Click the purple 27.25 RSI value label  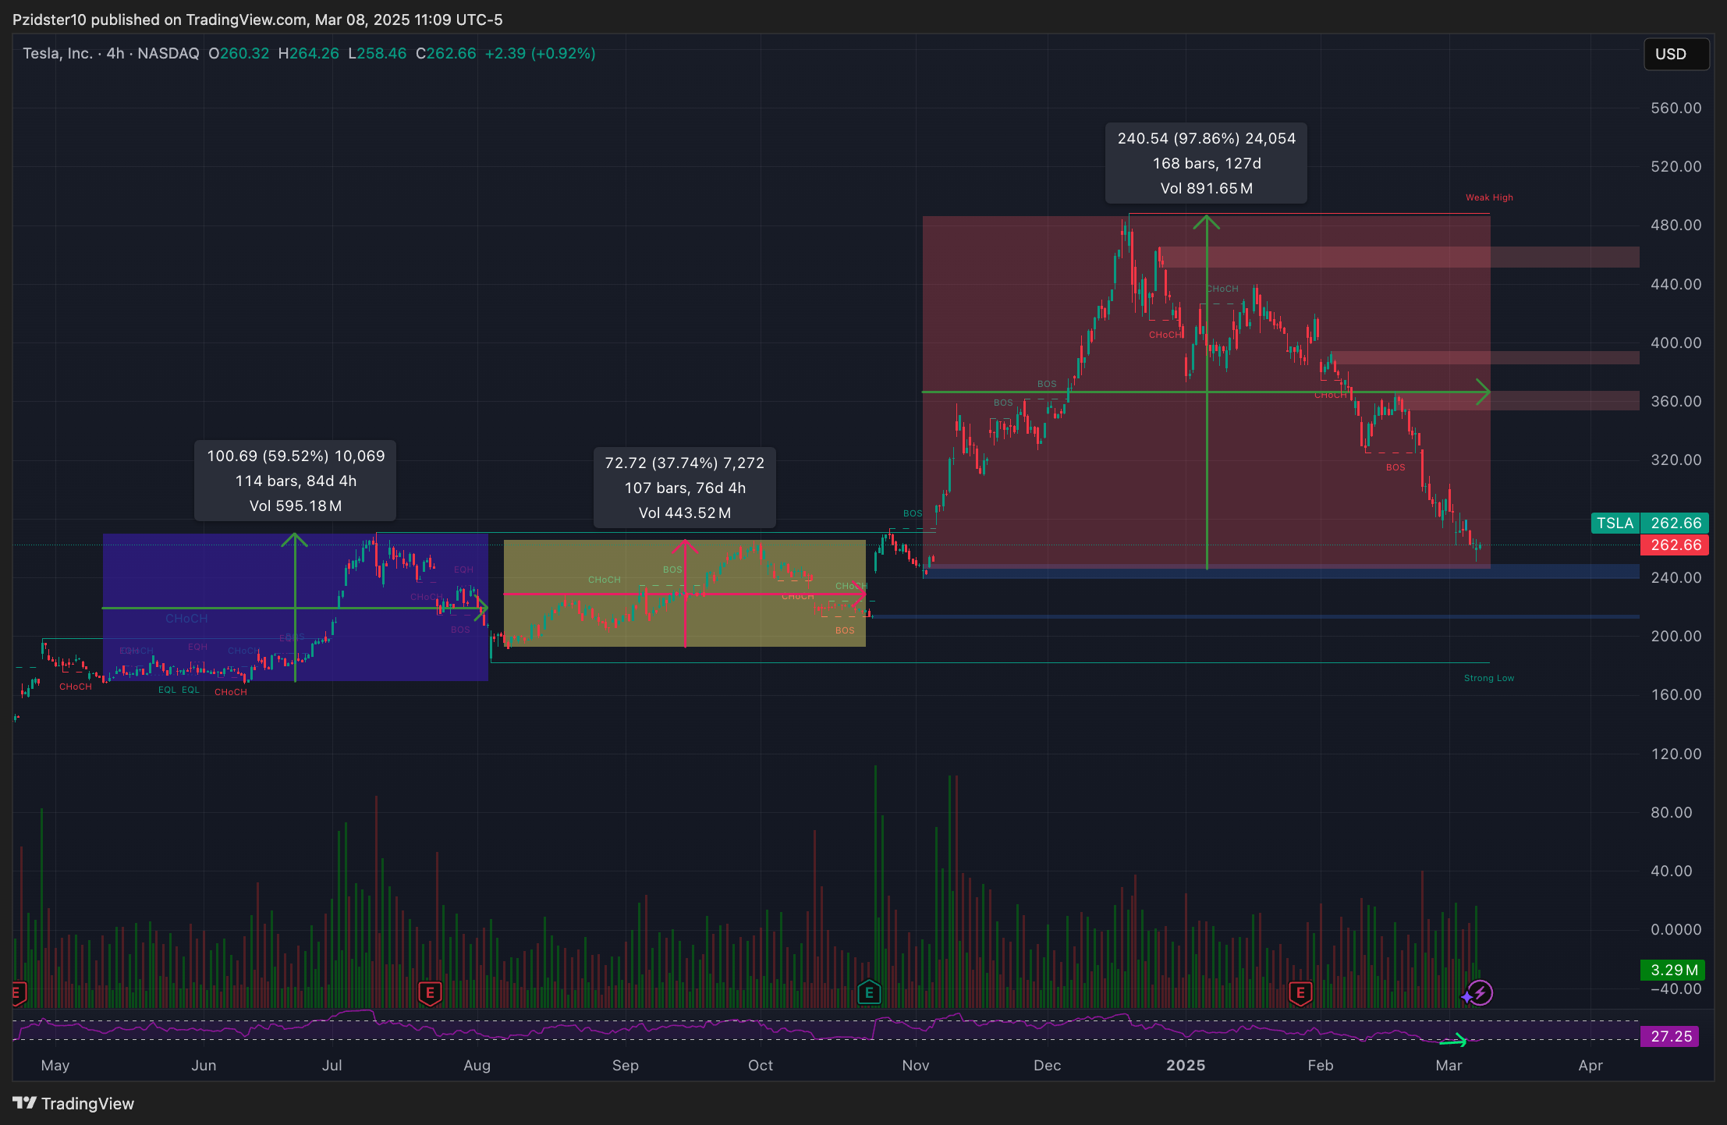point(1670,1036)
